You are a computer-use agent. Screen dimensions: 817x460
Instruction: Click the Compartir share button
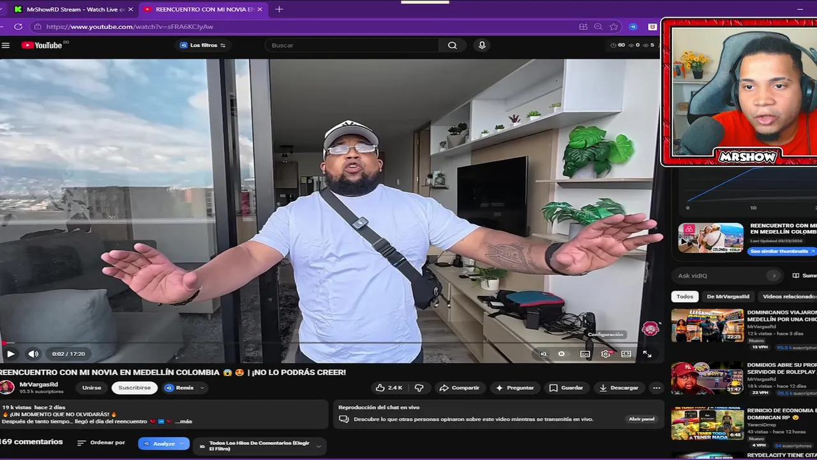pyautogui.click(x=460, y=388)
